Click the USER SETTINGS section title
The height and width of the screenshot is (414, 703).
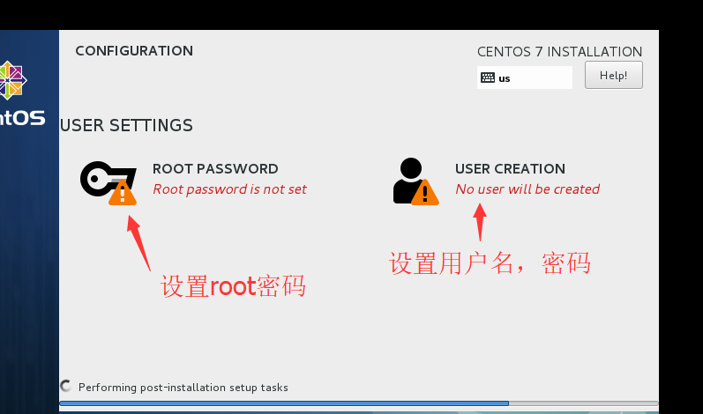tap(126, 125)
